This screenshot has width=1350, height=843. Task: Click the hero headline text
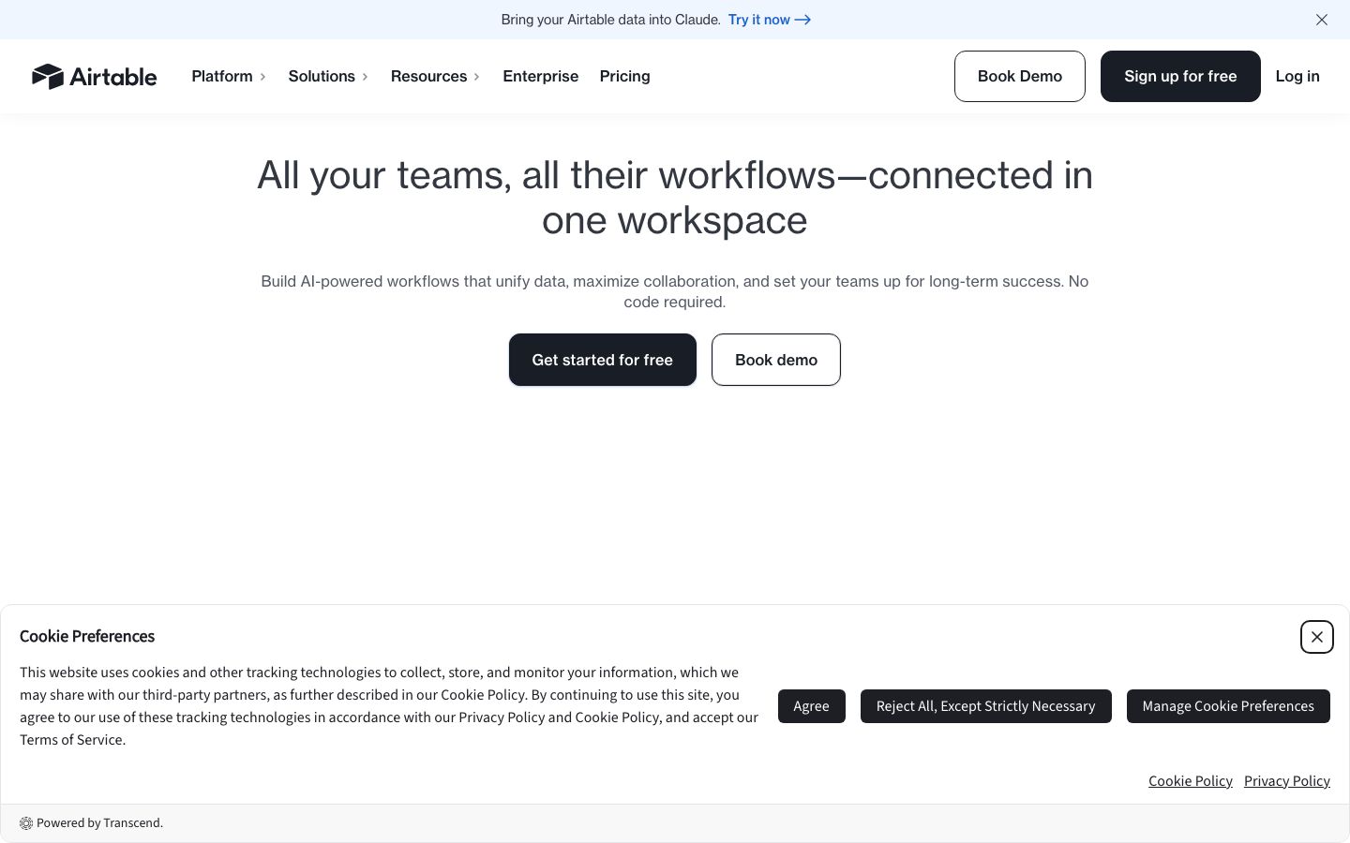coord(675,198)
